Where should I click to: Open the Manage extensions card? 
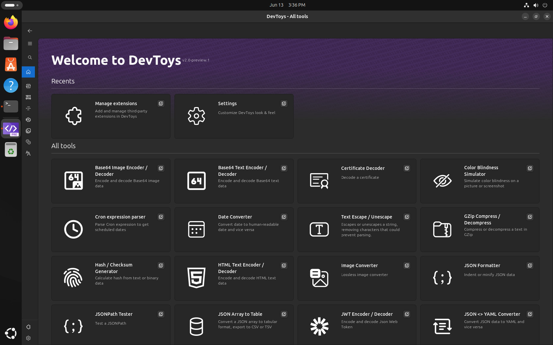111,116
